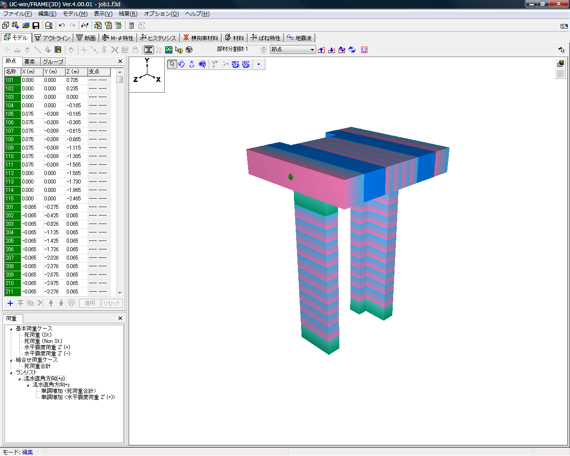
Task: Click the SHOT camera screenshot icon
Action: point(246,64)
